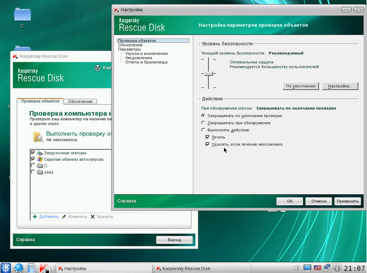This screenshot has width=367, height=273.
Task: Click bottom tick of security level slider
Action: click(208, 88)
